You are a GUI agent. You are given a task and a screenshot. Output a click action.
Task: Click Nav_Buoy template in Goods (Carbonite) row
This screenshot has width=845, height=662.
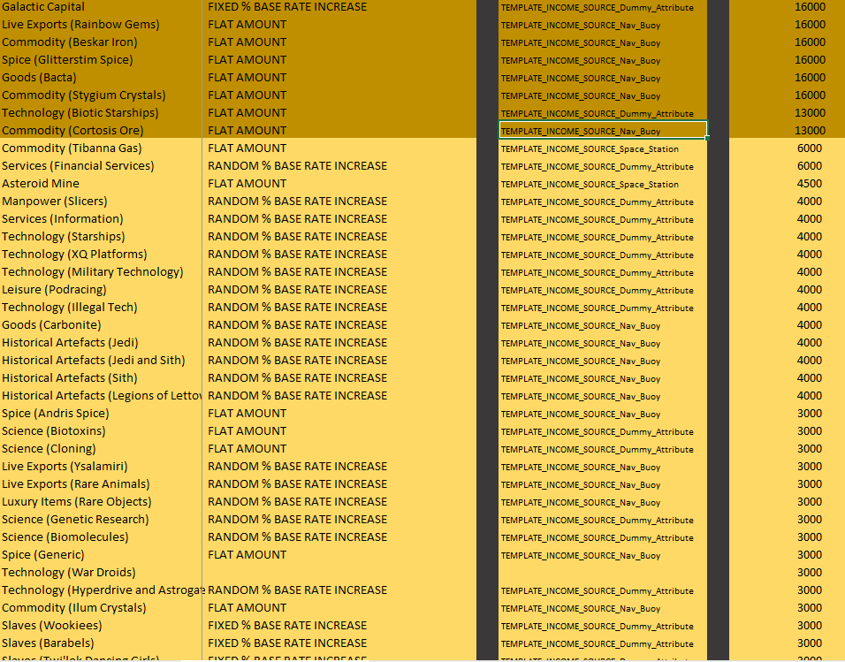coord(581,325)
